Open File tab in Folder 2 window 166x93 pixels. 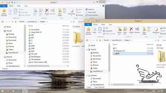(x=88, y=25)
